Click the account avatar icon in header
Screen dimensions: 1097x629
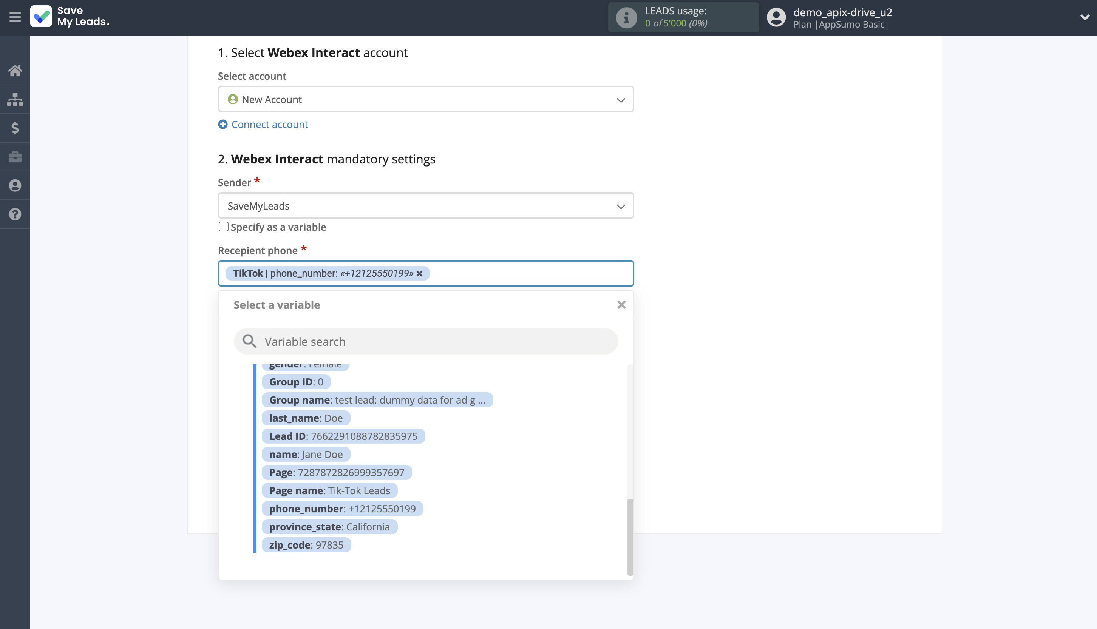click(x=776, y=17)
